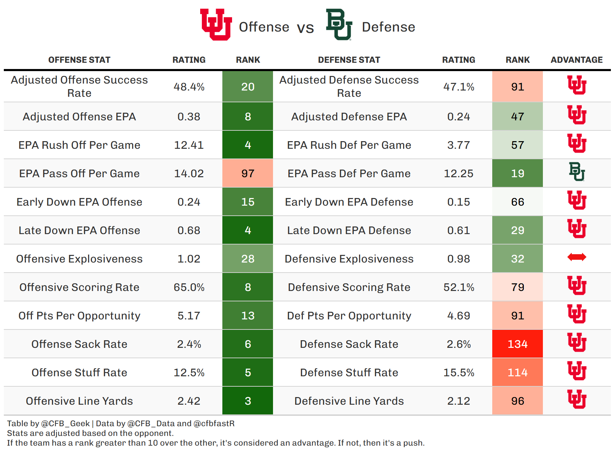Viewport: 614px width, 455px height.
Task: Click the DEFENSE STAT column header
Action: click(x=349, y=60)
